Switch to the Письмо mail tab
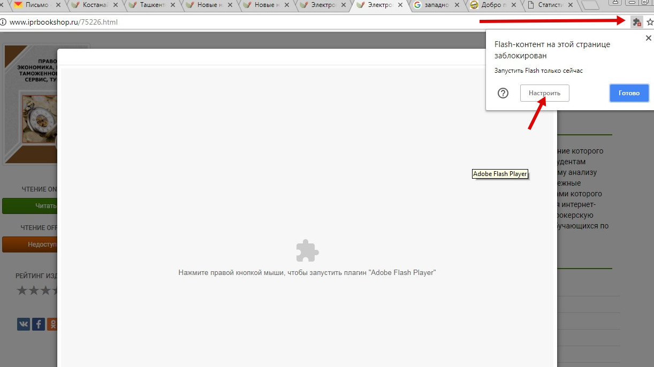The width and height of the screenshot is (654, 367). 35,5
